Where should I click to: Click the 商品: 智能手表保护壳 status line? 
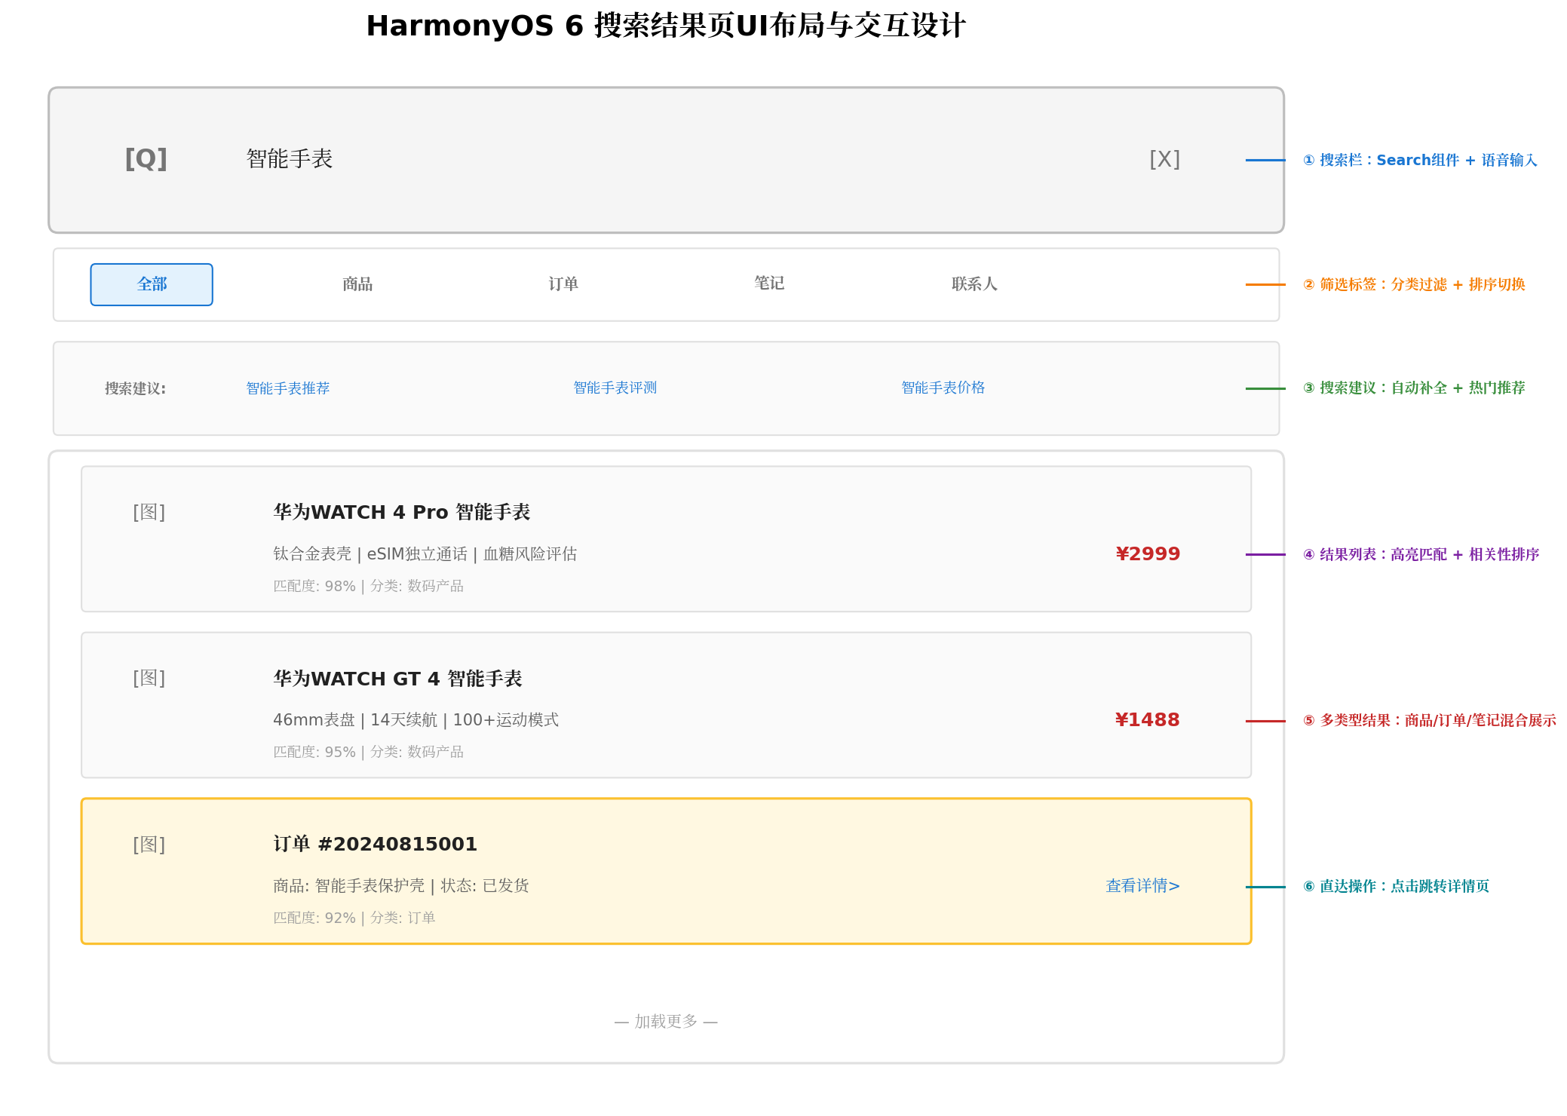pos(401,886)
